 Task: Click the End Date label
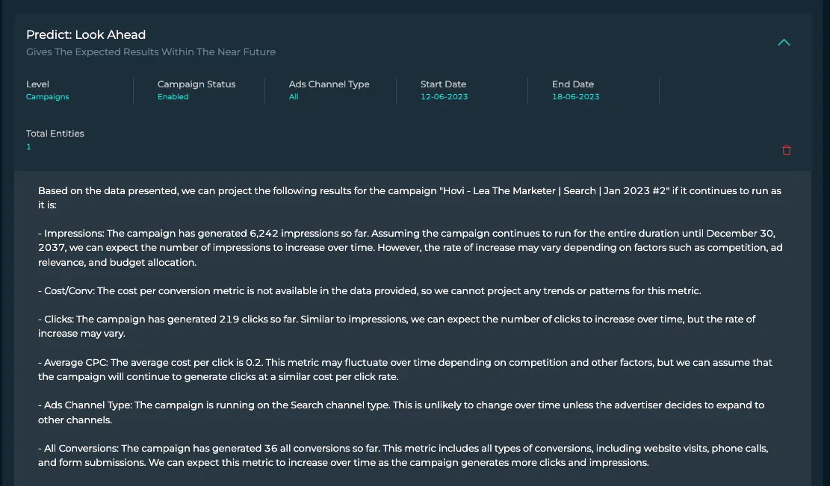click(573, 84)
